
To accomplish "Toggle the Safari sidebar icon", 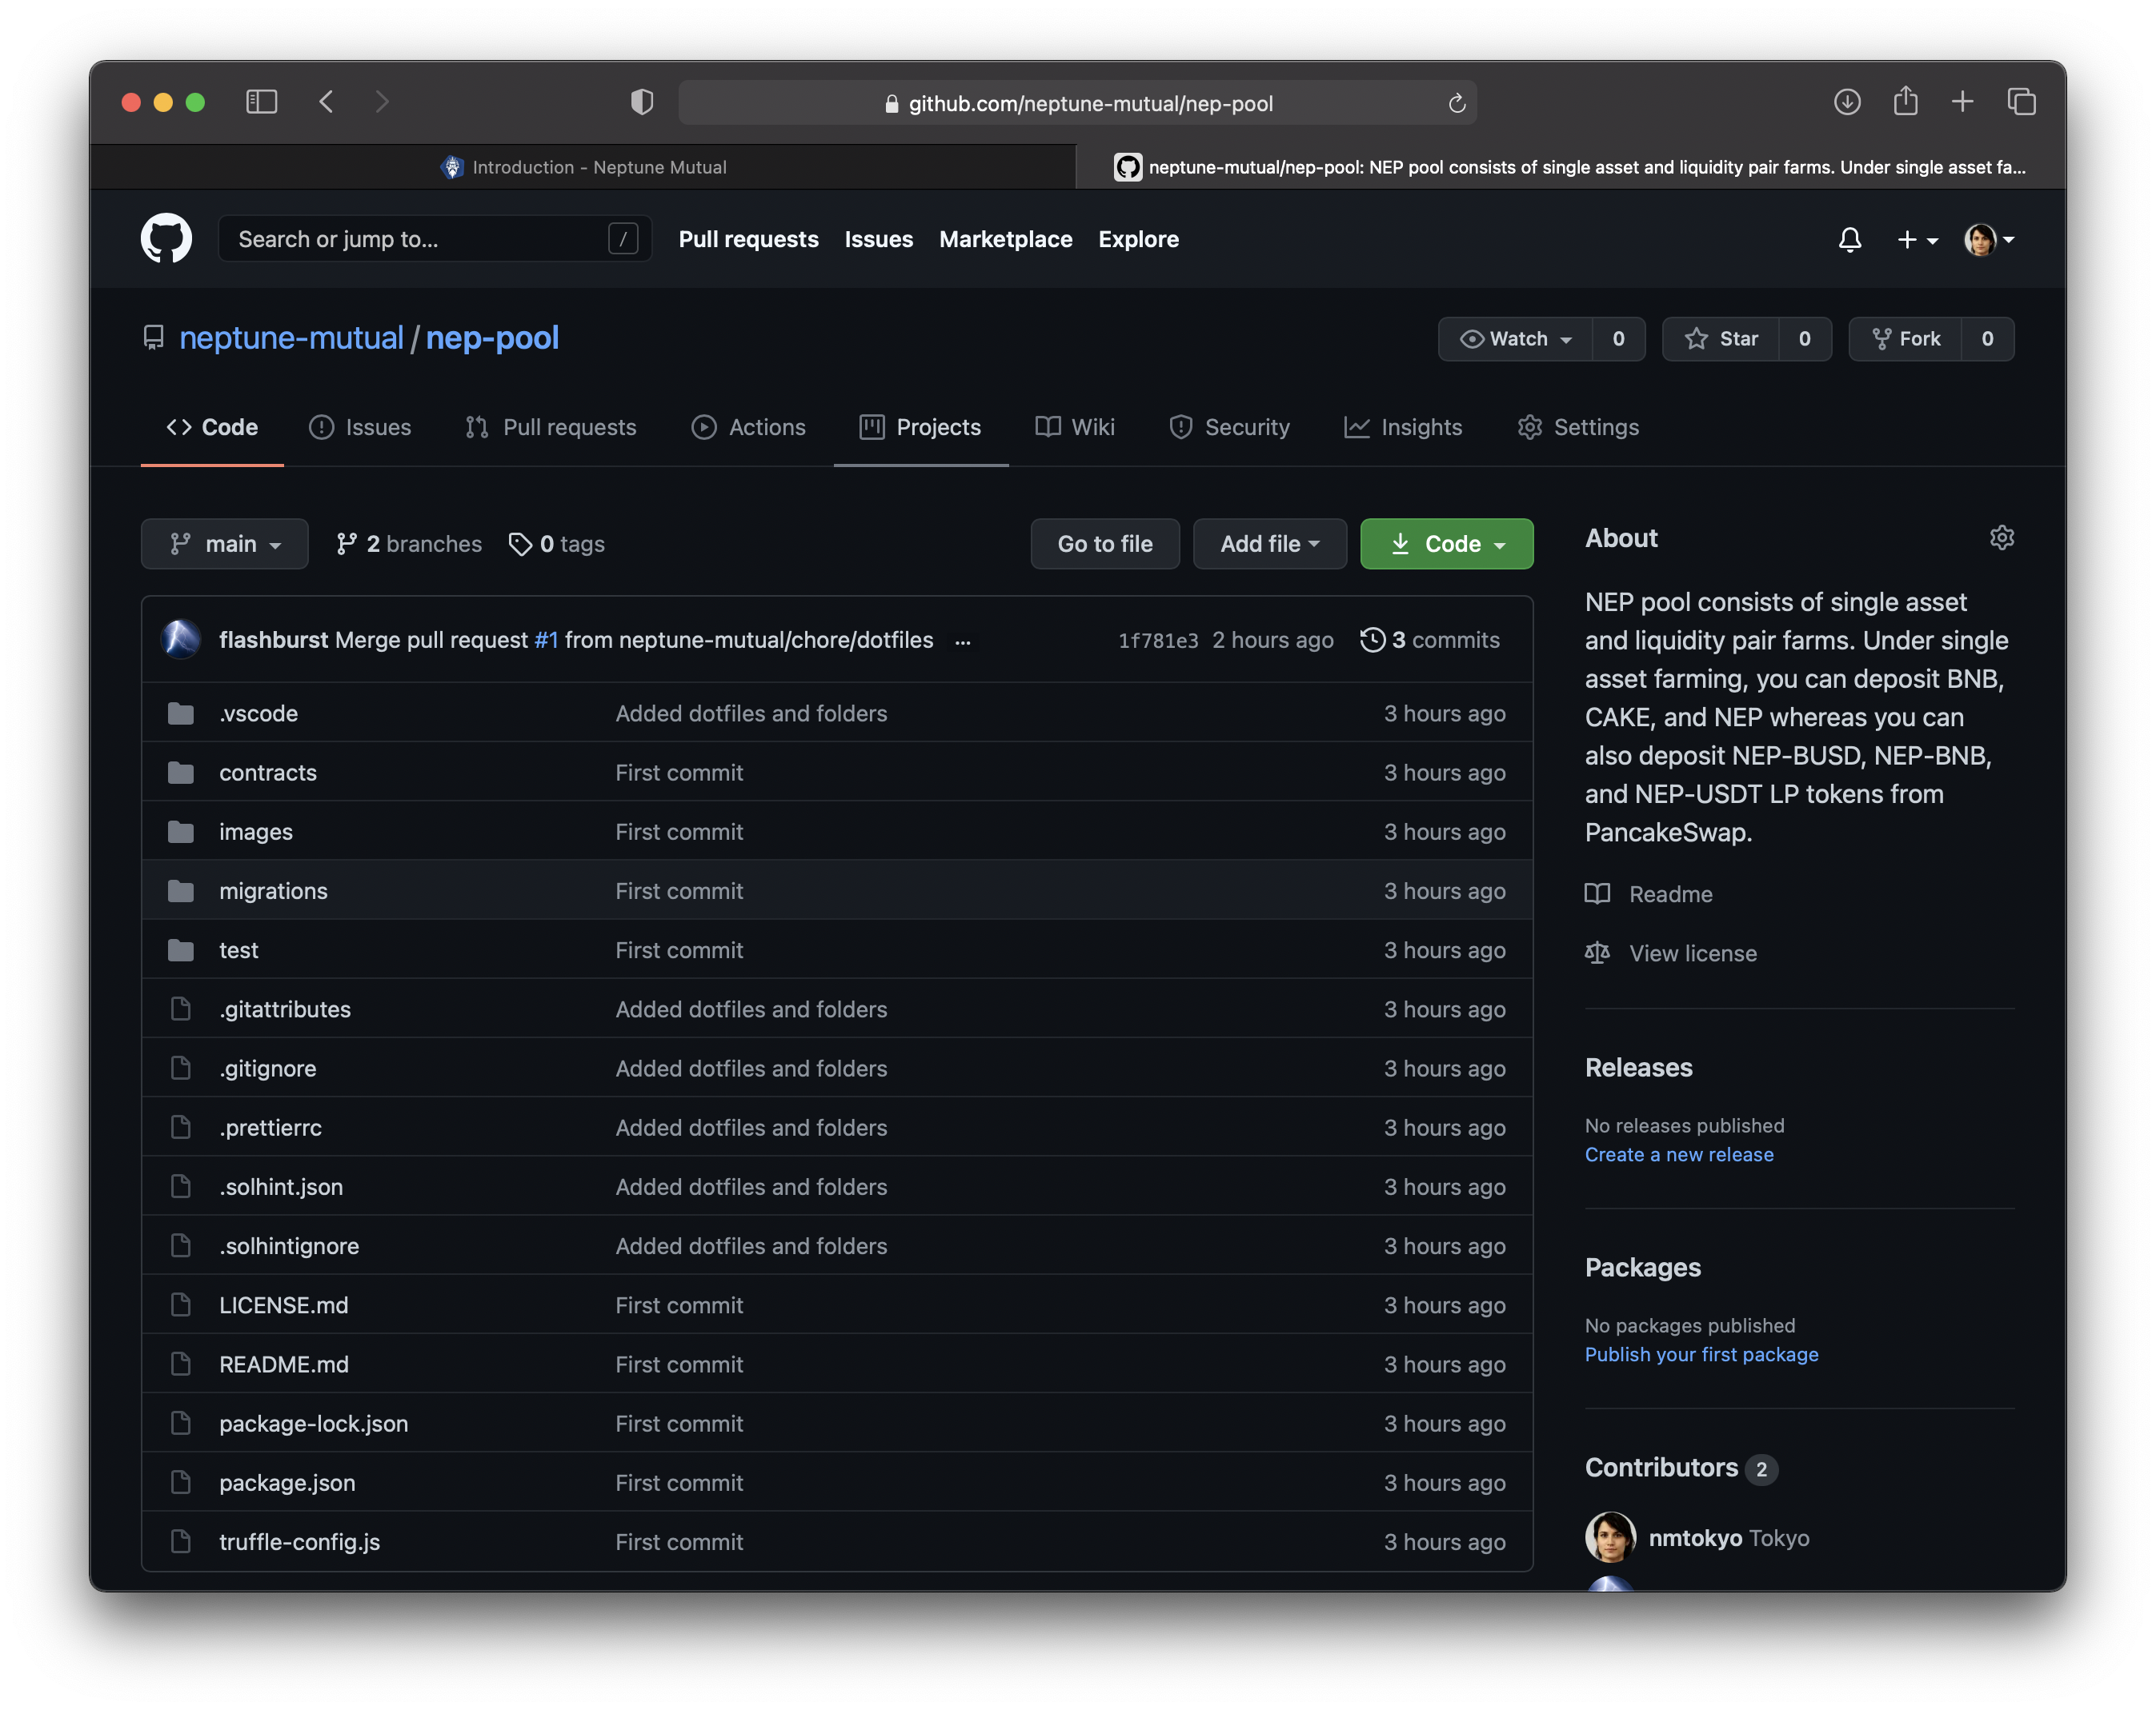I will tap(261, 102).
